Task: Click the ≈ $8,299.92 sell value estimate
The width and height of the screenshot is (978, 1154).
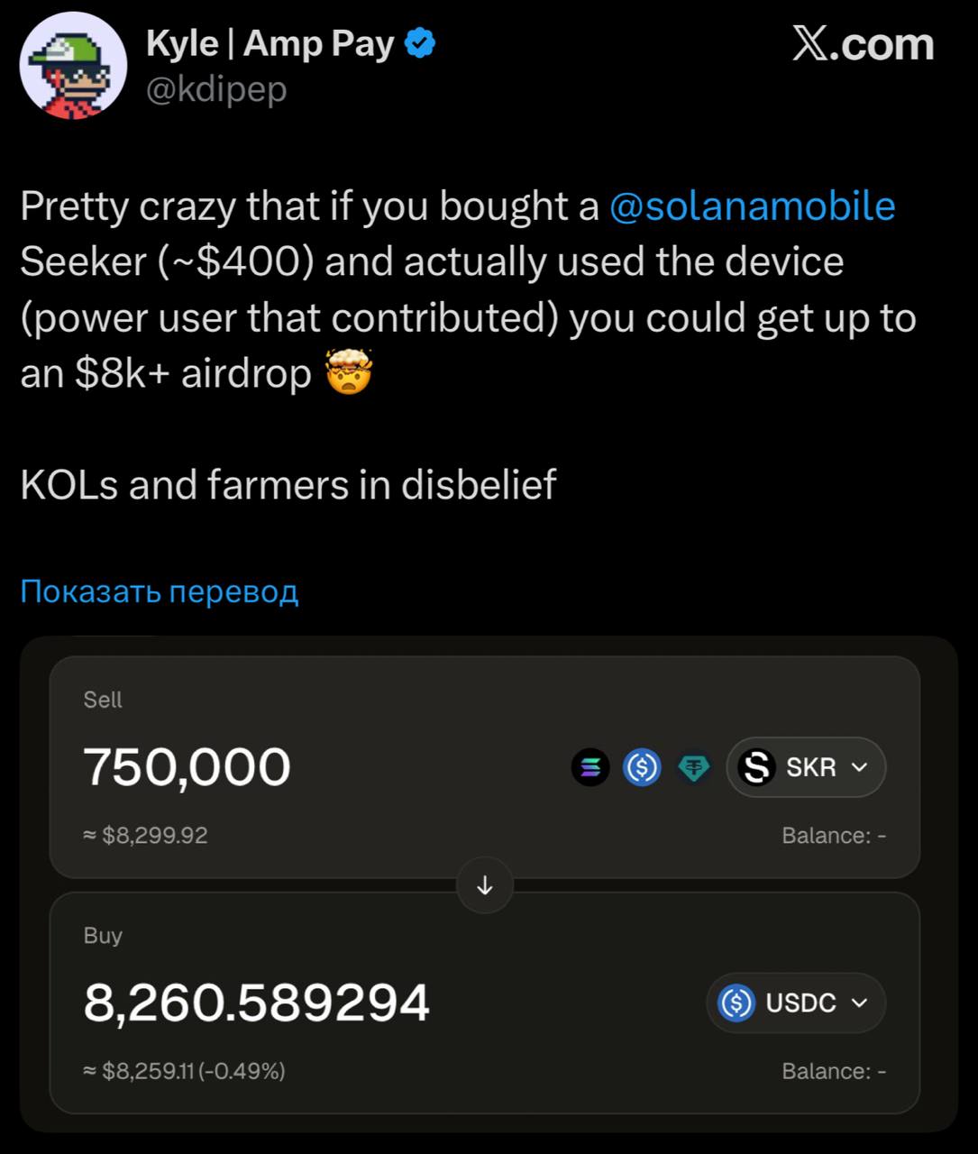Action: pyautogui.click(x=146, y=836)
